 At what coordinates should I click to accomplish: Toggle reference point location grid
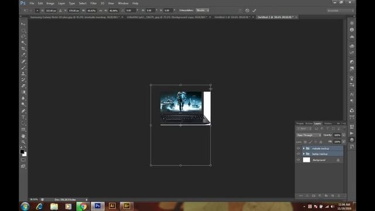coord(37,11)
